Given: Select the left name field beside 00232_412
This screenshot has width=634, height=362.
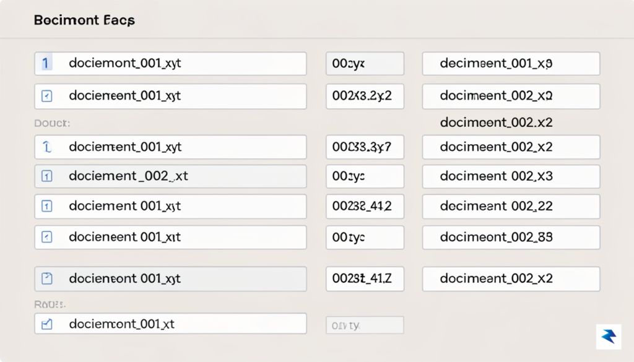Looking at the screenshot, I should [x=170, y=207].
